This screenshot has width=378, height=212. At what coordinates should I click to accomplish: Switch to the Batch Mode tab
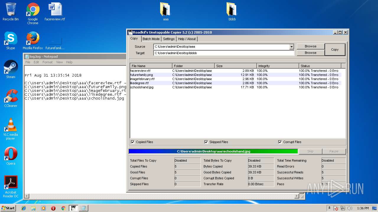(x=151, y=39)
